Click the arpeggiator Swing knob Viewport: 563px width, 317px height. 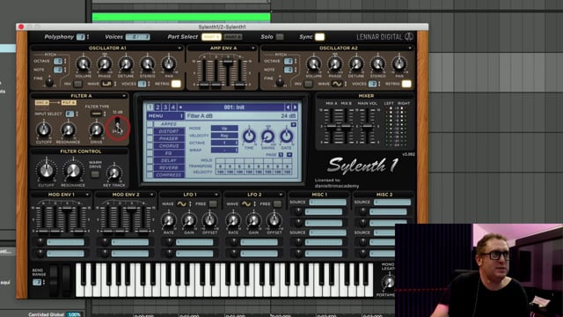(x=267, y=136)
